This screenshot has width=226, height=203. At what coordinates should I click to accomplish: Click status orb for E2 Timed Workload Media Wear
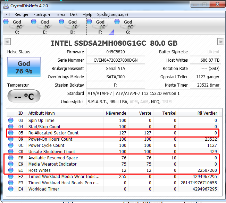tap(11, 176)
